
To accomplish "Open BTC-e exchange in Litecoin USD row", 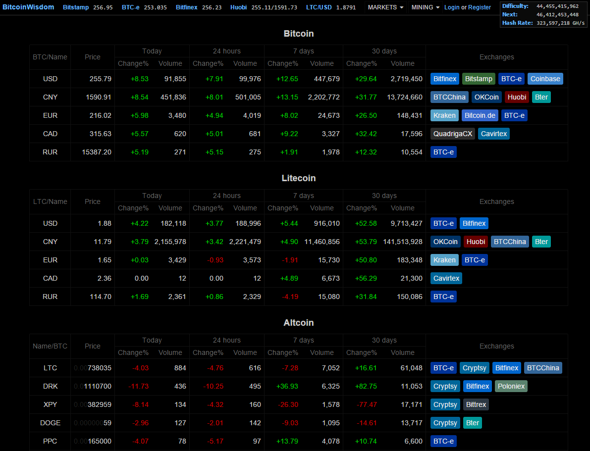I will tap(444, 223).
